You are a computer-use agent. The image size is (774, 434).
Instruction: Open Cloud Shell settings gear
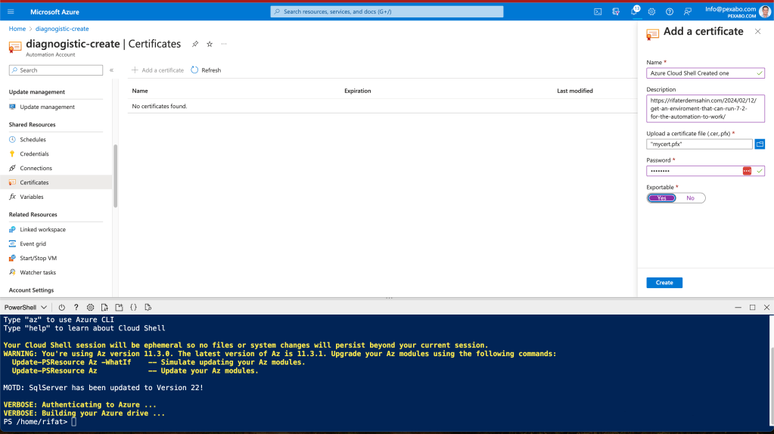90,307
